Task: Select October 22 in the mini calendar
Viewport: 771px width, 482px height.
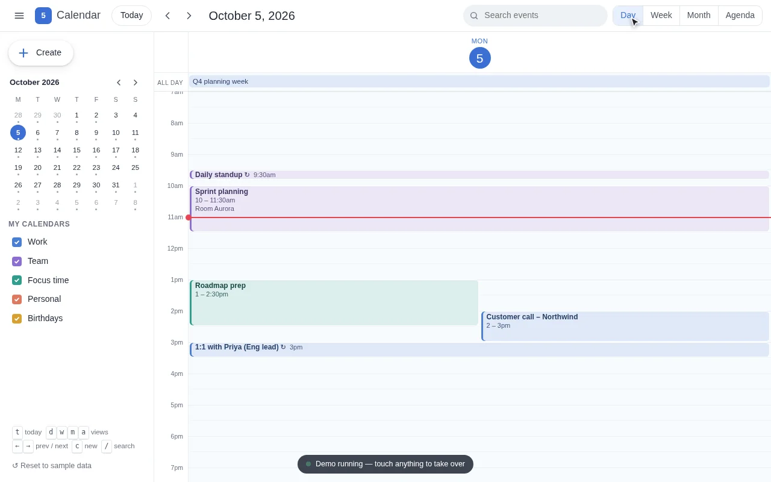Action: coord(76,167)
